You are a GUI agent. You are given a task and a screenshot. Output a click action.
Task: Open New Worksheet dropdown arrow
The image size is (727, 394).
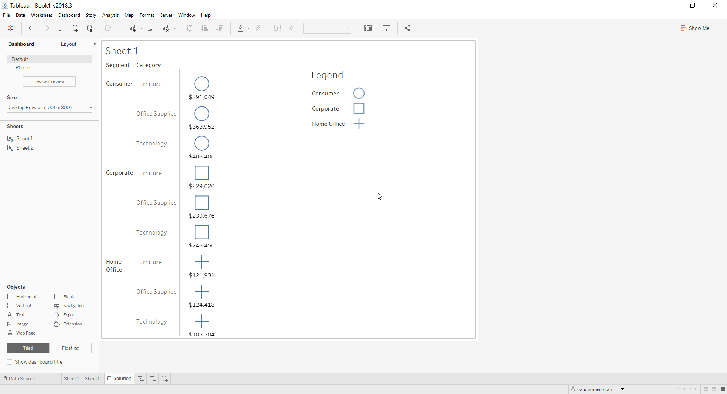coord(141,28)
